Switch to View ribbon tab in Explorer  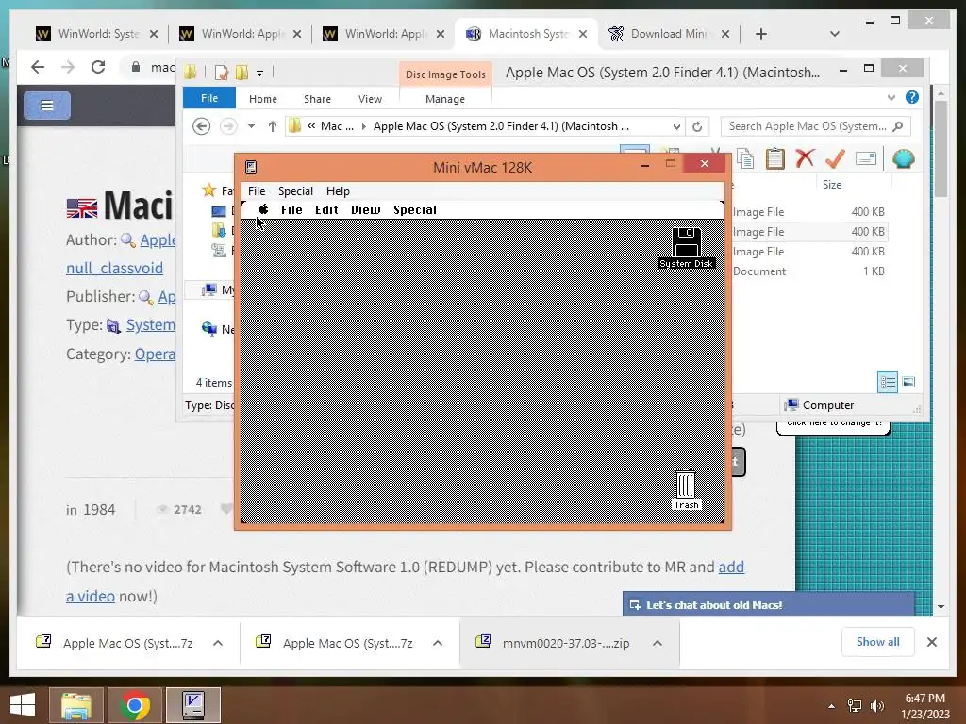(370, 98)
